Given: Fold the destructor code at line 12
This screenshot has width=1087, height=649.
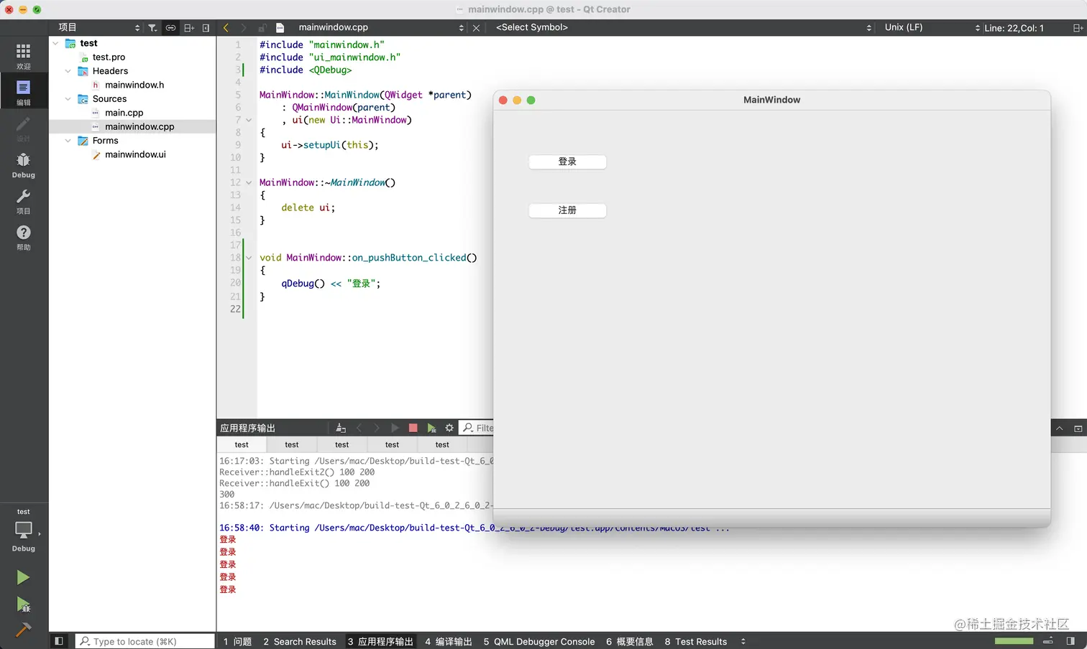Looking at the screenshot, I should pos(249,182).
